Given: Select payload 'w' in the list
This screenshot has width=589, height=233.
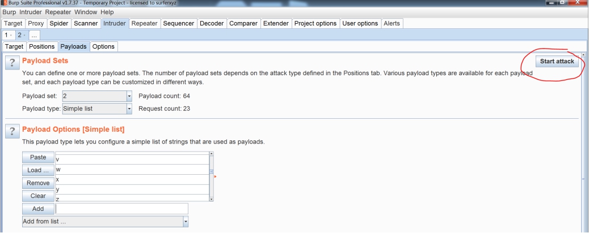Looking at the screenshot, I should coord(132,169).
